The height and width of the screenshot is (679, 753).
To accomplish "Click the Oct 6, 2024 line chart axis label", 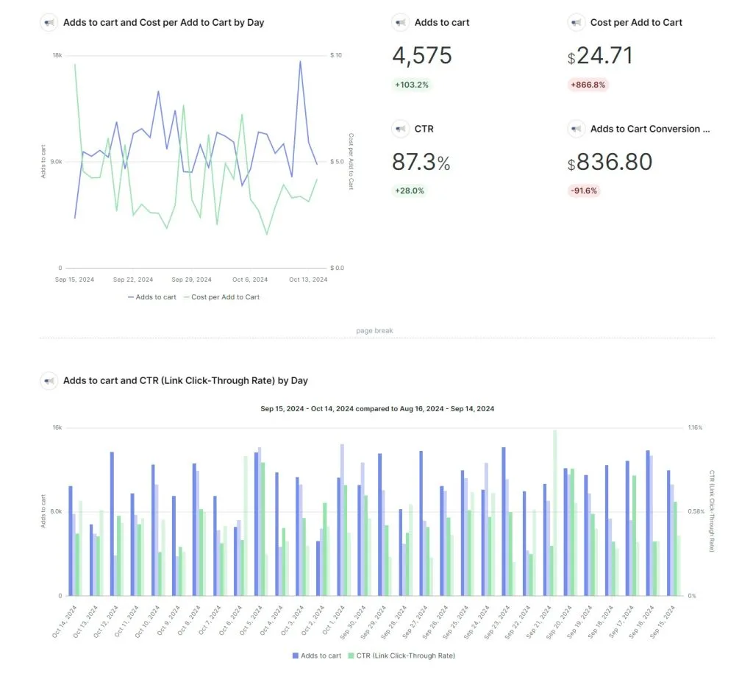I will click(x=250, y=280).
